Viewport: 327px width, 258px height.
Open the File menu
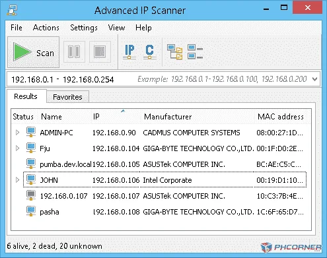[x=17, y=28]
